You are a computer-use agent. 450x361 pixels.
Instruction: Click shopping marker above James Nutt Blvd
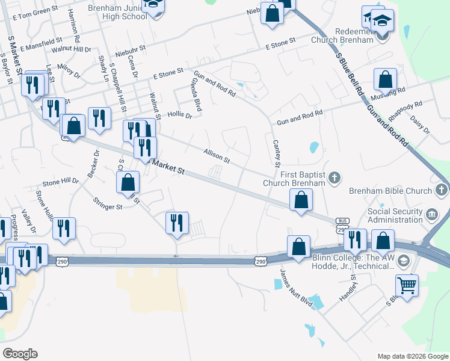pyautogui.click(x=299, y=247)
